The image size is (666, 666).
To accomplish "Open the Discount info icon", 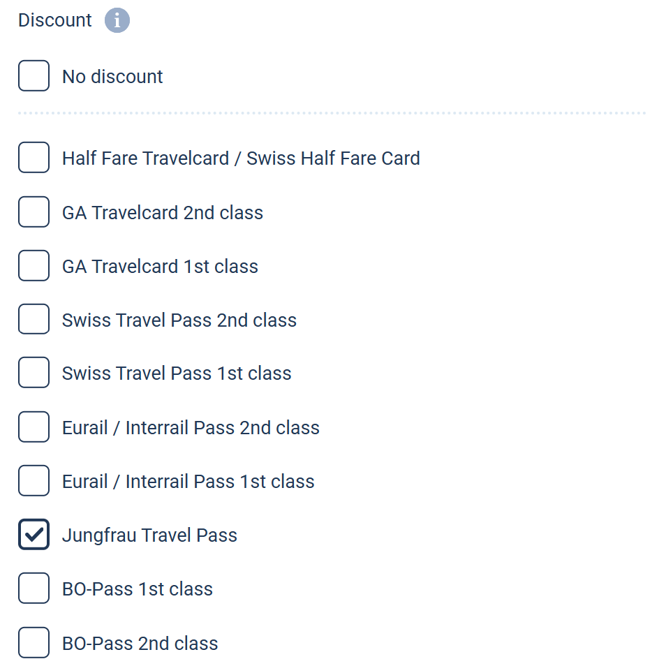I will (117, 20).
